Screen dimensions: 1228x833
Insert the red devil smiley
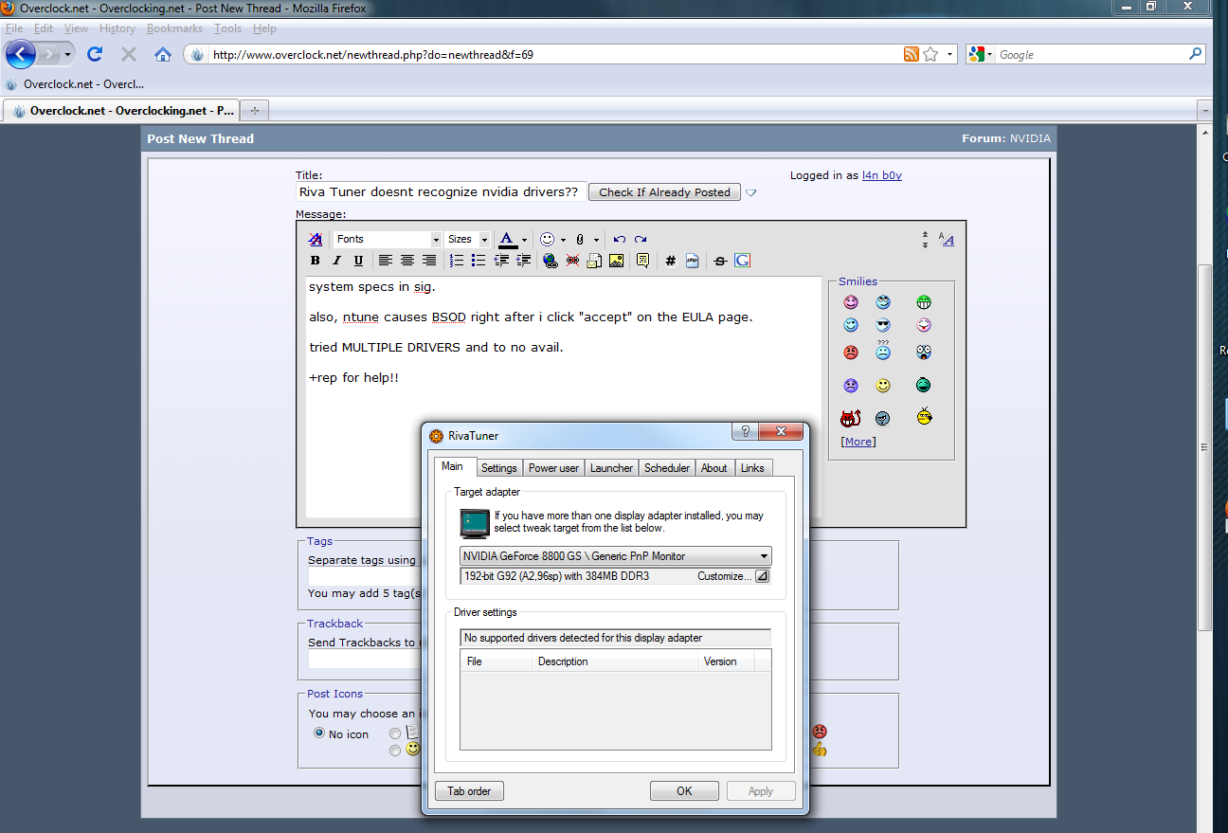pos(850,417)
